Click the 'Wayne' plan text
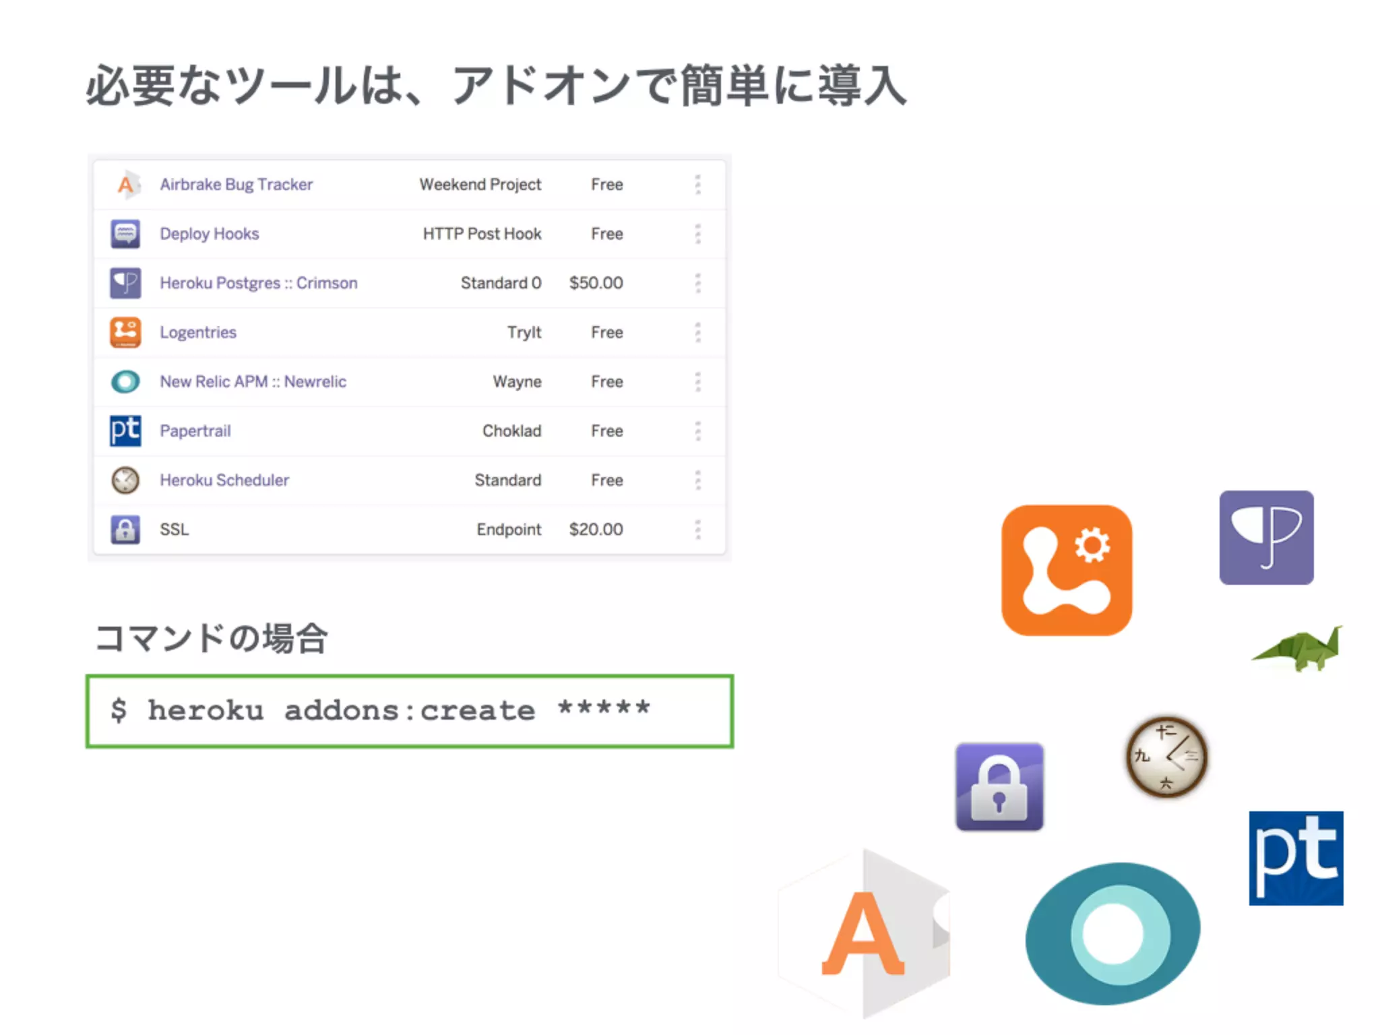1380x1035 pixels. pos(517,382)
